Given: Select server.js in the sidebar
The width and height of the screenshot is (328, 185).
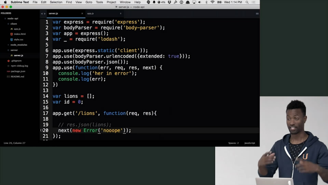Looking at the screenshot, I should pyautogui.click(x=18, y=56).
